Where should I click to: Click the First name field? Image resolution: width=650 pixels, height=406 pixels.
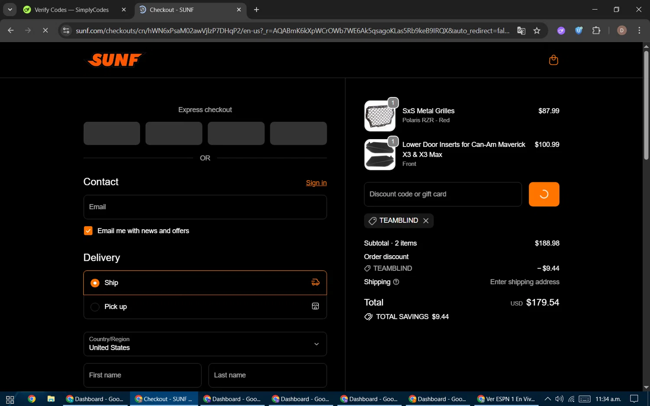coord(143,375)
